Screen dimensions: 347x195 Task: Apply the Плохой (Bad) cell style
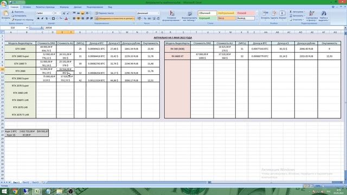(245, 13)
